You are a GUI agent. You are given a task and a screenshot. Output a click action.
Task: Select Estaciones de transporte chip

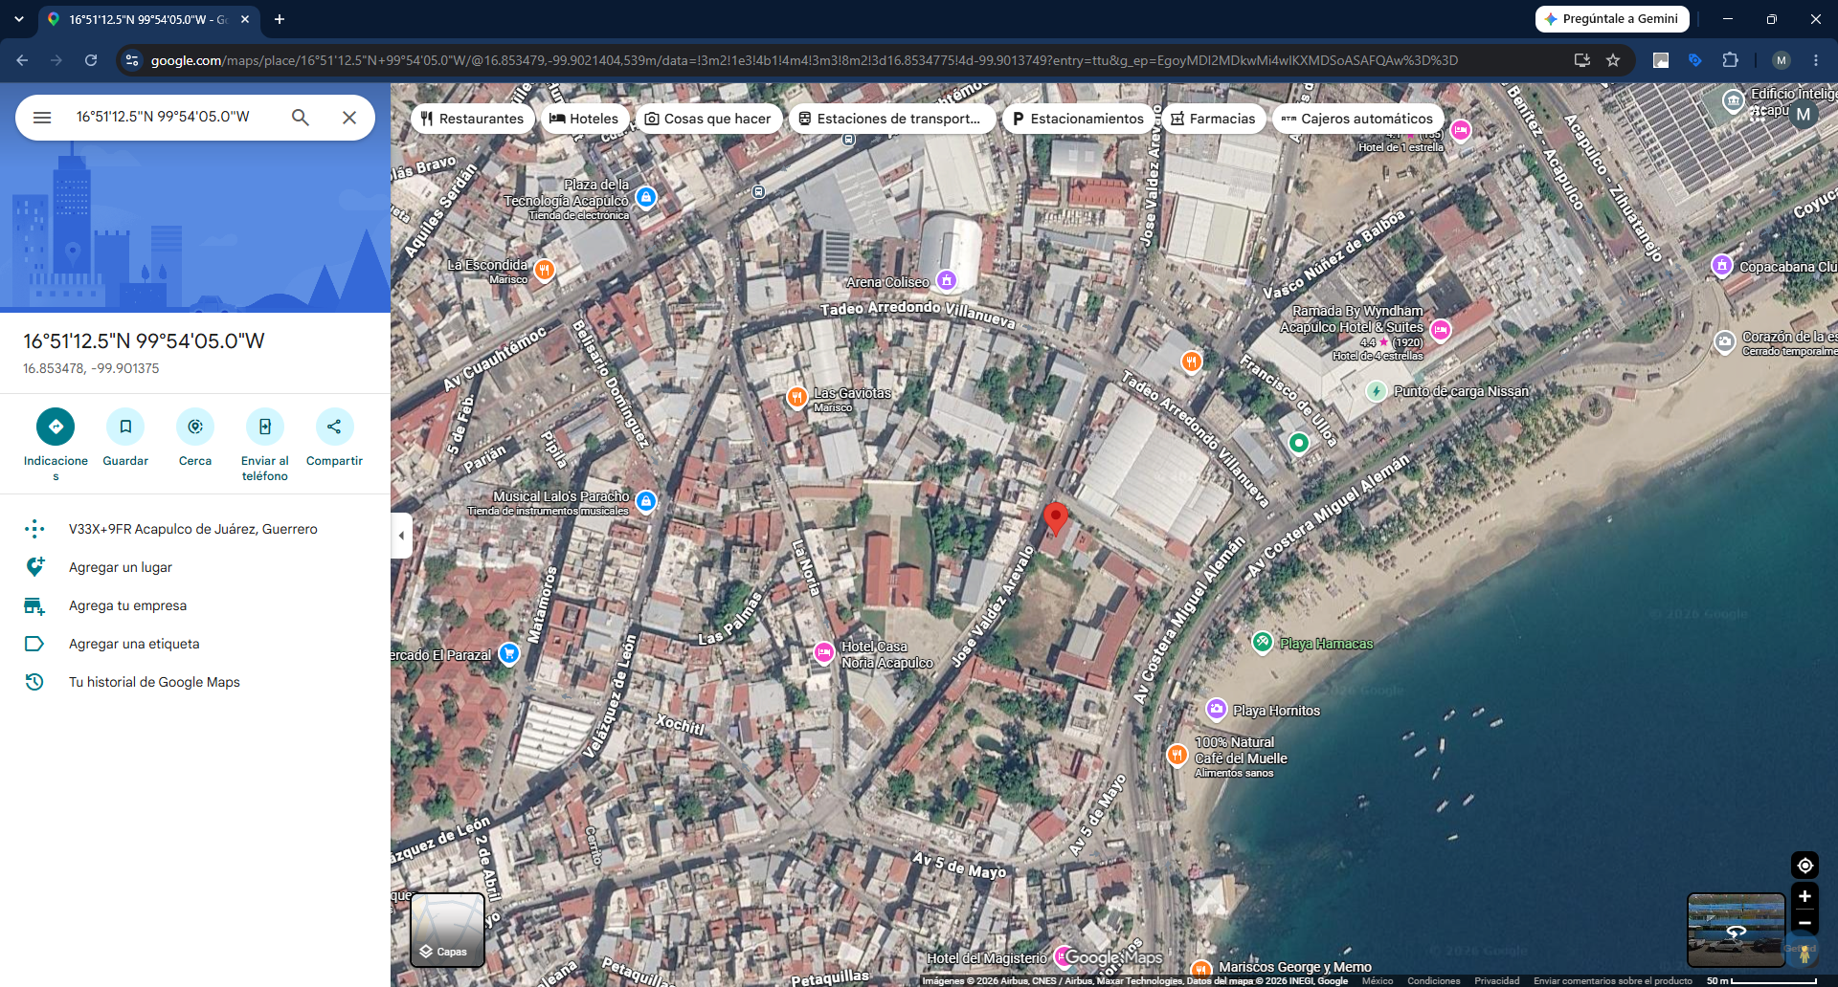click(890, 119)
